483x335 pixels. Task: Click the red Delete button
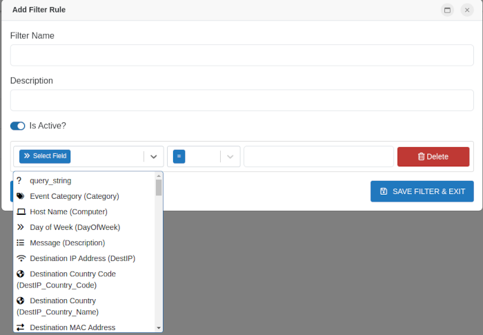point(433,157)
